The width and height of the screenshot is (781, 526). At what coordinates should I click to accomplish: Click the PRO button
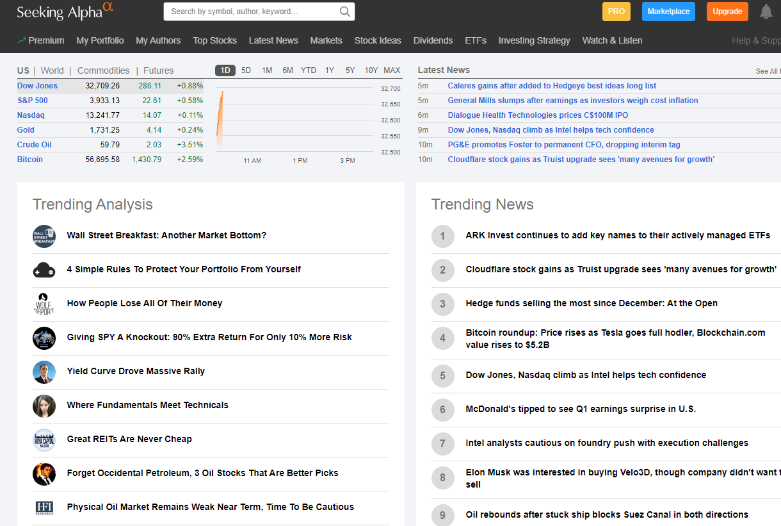tap(616, 12)
